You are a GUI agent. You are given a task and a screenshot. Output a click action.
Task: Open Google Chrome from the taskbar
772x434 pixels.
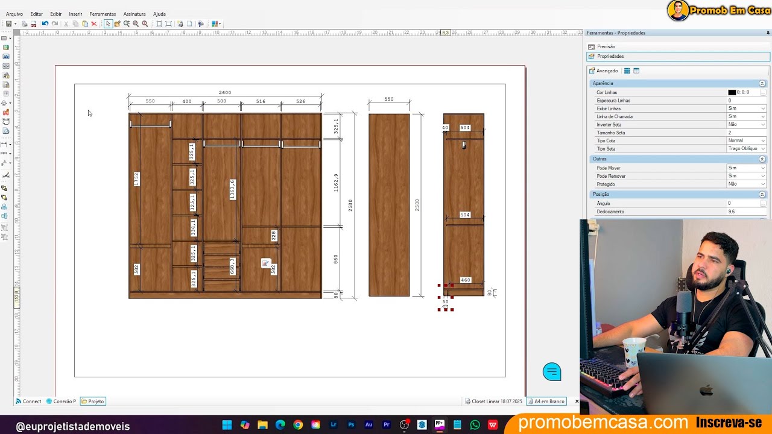[298, 425]
